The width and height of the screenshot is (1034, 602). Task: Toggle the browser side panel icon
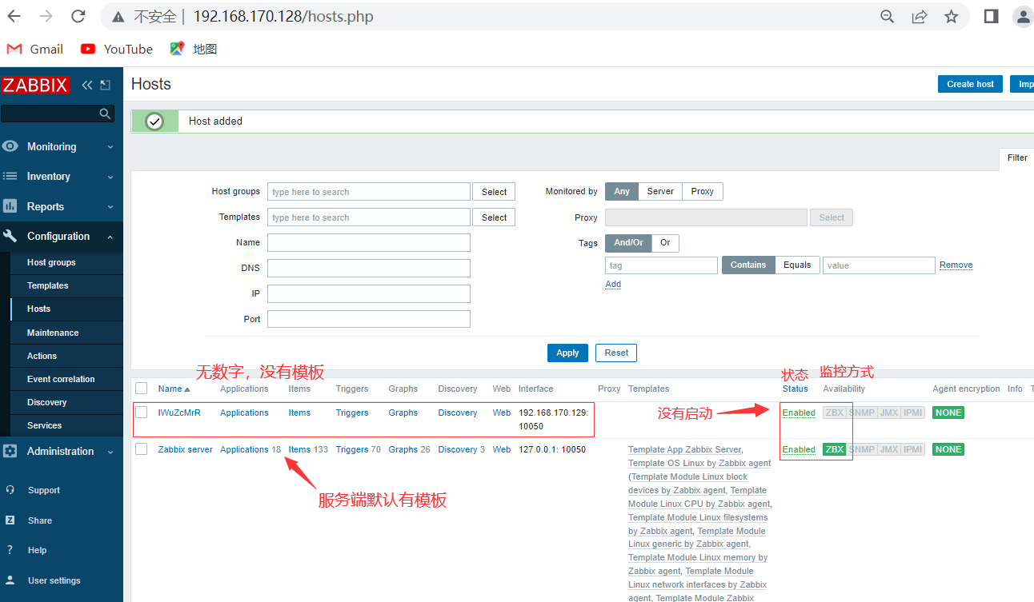point(991,16)
